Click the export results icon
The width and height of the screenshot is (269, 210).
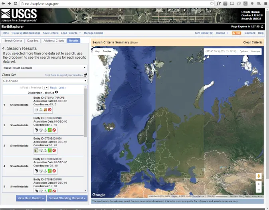click(85, 75)
